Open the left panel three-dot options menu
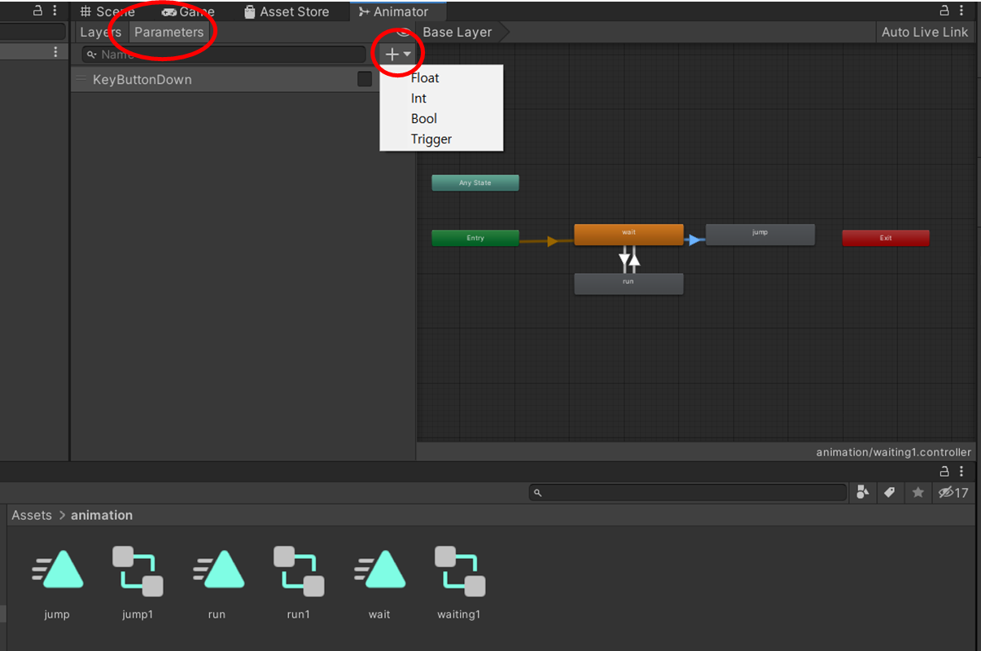981x651 pixels. [x=55, y=51]
